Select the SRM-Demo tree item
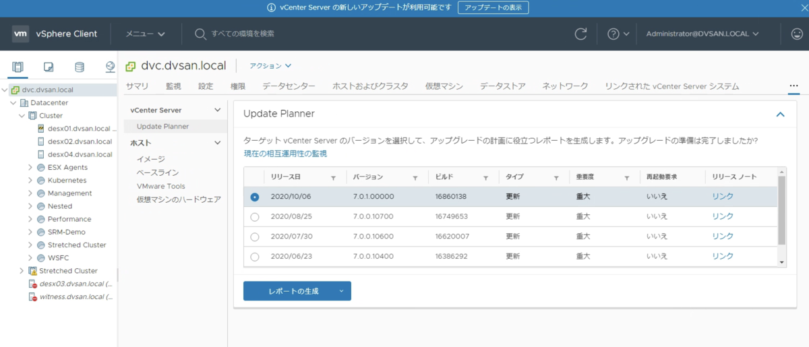 [x=66, y=232]
